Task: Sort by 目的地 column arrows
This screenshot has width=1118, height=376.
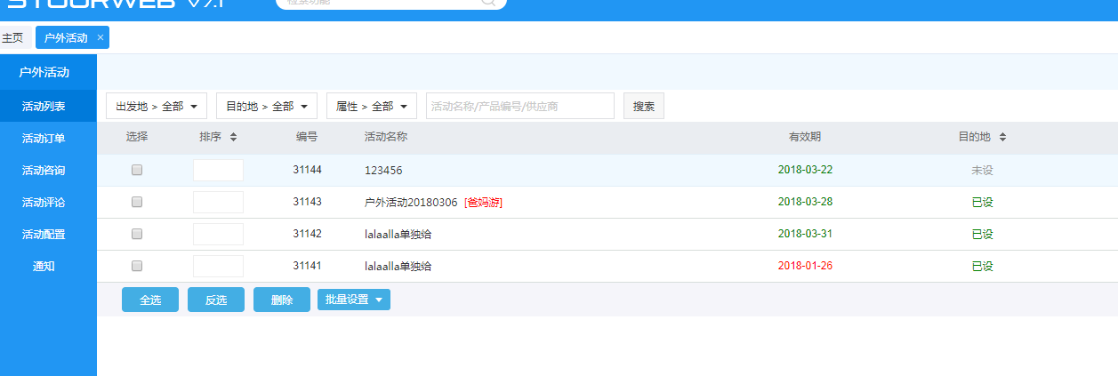Action: pos(1003,137)
